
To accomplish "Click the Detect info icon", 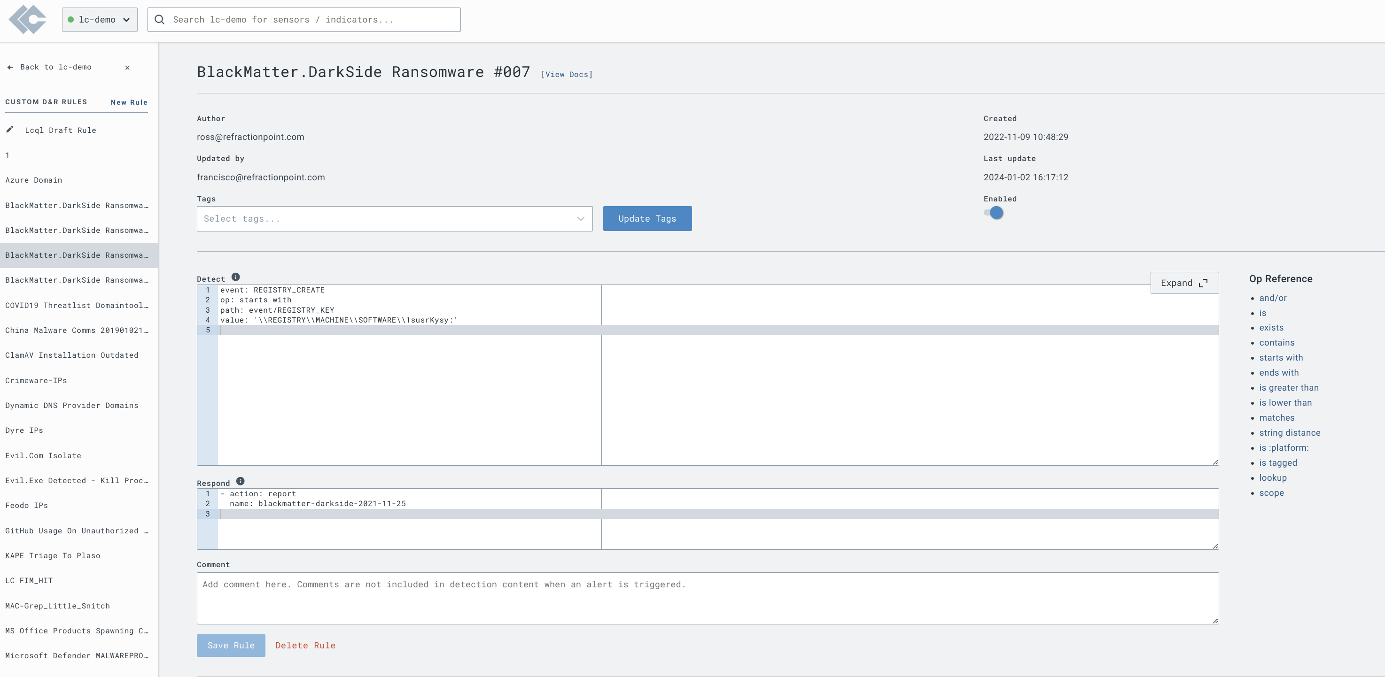I will (x=235, y=277).
